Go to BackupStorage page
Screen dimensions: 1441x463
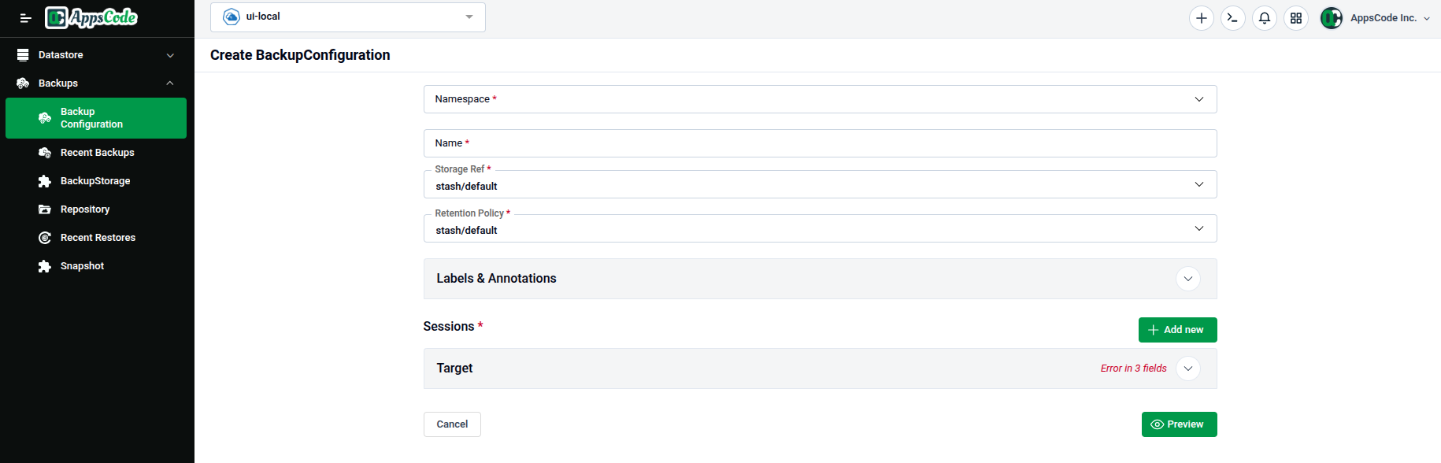(x=96, y=181)
